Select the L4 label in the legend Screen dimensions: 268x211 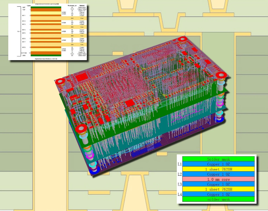(180, 194)
